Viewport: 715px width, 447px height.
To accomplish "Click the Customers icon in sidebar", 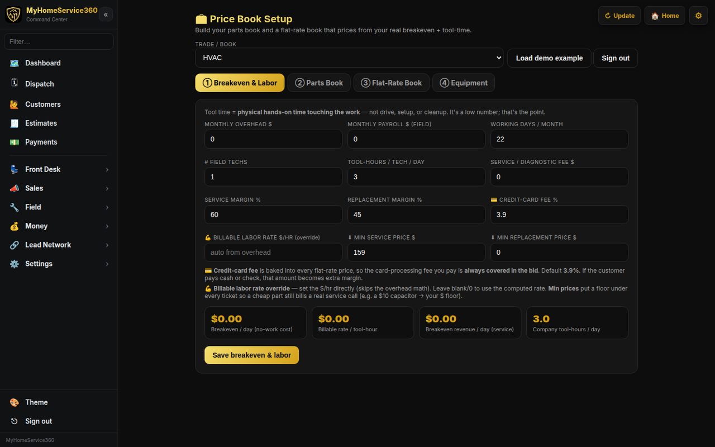I will (15, 104).
